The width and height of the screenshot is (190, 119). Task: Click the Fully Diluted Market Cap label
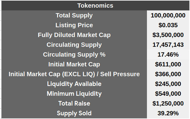74,35
